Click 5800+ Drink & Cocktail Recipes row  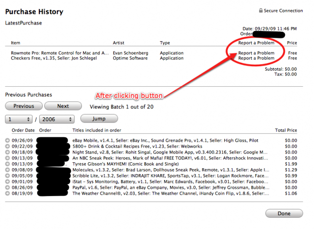137,146
